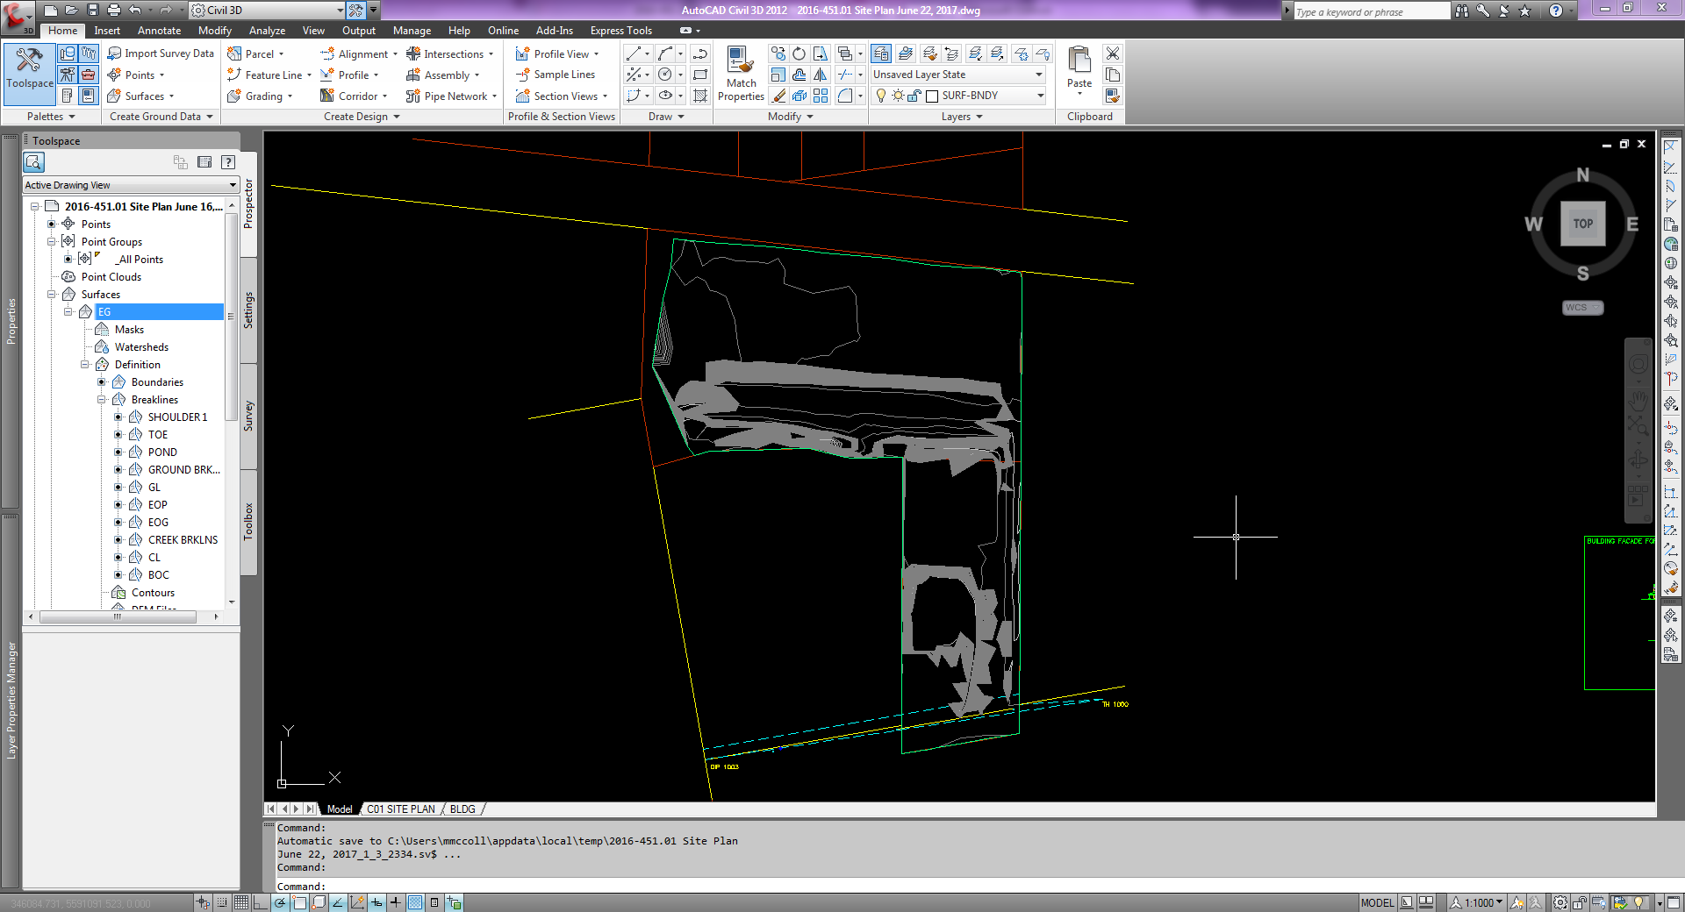Open the C01 SITE PLAN layout tab
Viewport: 1685px width, 912px height.
click(x=401, y=809)
